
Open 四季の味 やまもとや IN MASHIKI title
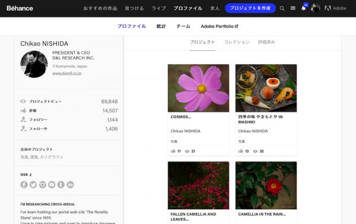pos(260,119)
